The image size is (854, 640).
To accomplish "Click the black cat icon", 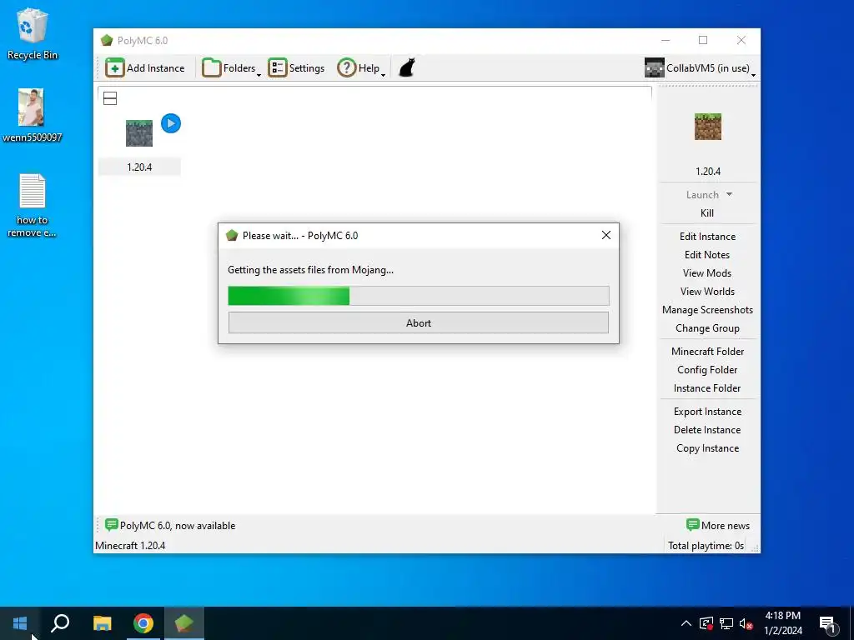I will click(x=407, y=68).
